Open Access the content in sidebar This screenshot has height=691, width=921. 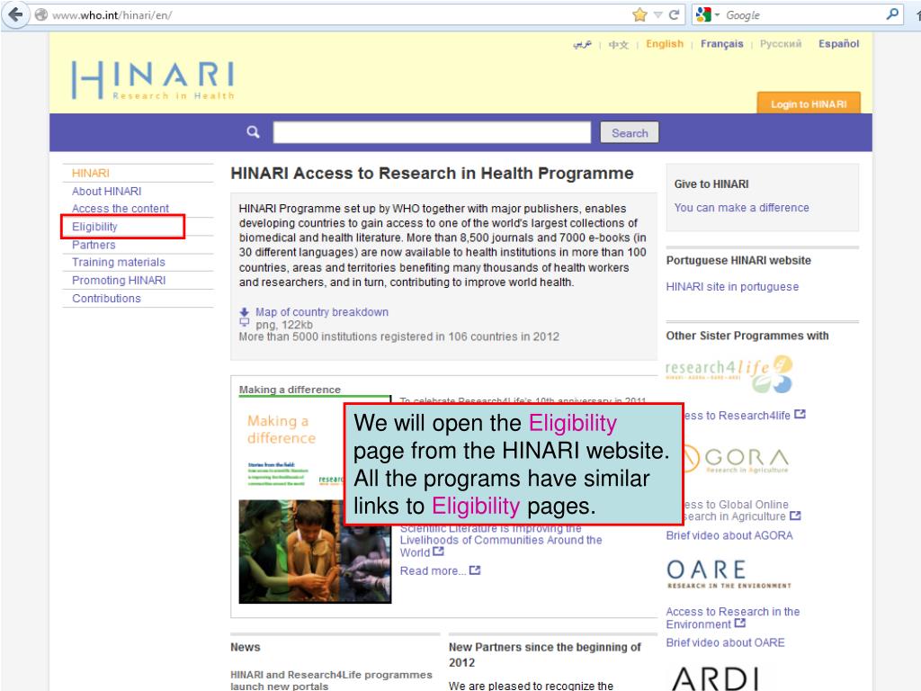click(120, 209)
